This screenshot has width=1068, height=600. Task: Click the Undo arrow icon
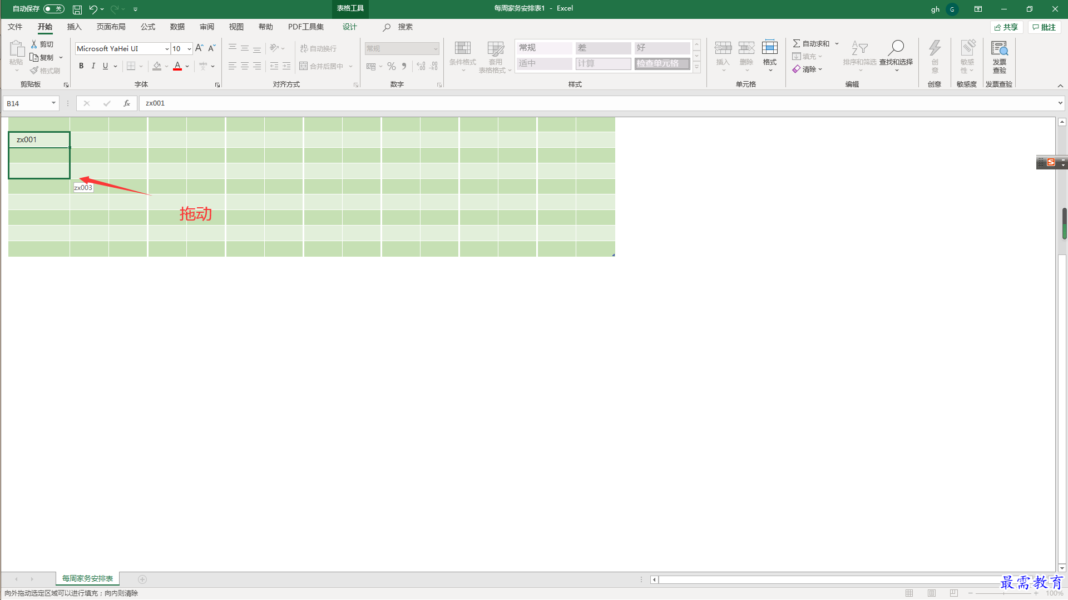93,9
